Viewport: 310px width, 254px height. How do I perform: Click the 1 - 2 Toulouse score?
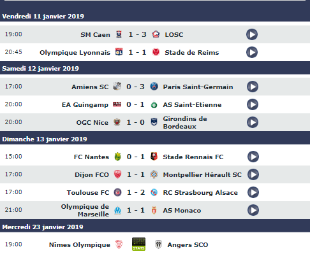(x=136, y=192)
